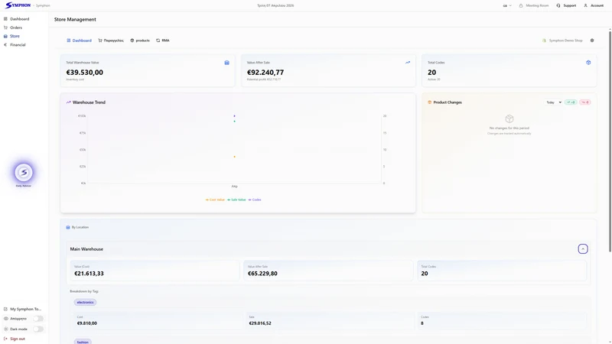The height and width of the screenshot is (344, 612).
Task: Click the €9.810,00 electronics cost value
Action: (x=87, y=323)
